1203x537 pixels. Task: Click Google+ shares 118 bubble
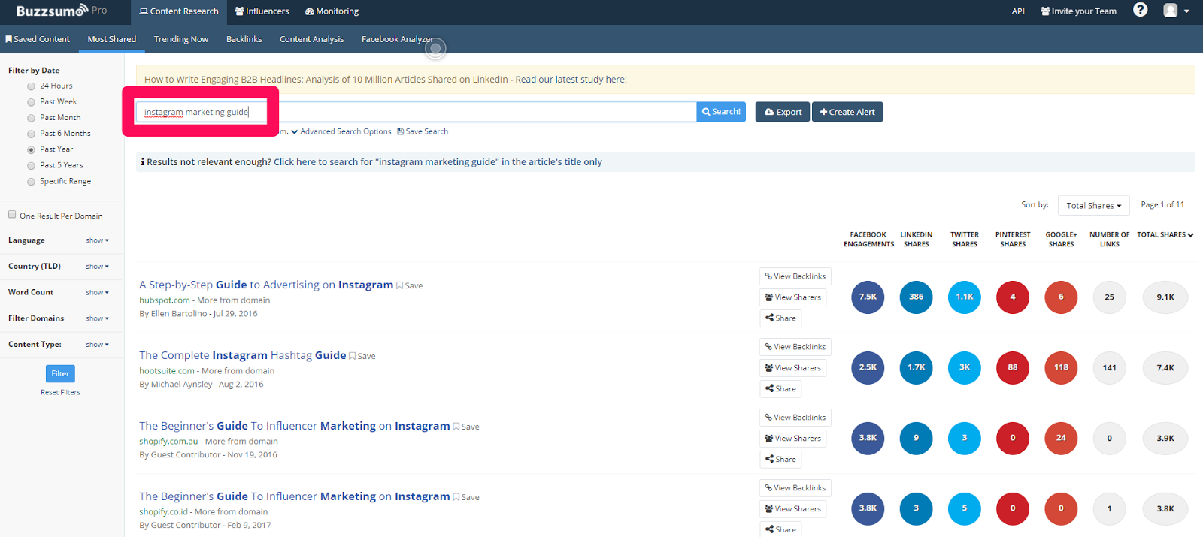[x=1061, y=367]
